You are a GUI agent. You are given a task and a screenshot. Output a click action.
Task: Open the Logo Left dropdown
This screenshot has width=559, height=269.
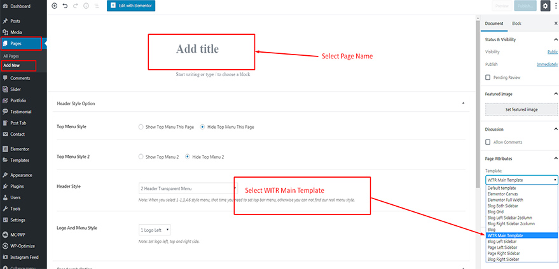pos(155,230)
